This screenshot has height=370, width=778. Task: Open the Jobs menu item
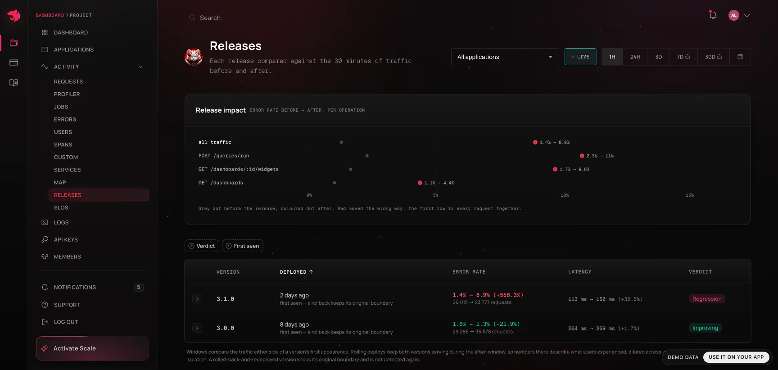61,107
